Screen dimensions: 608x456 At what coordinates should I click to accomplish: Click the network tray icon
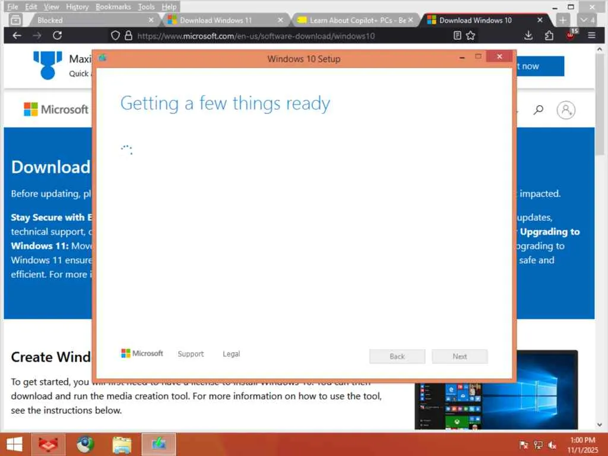tap(538, 445)
